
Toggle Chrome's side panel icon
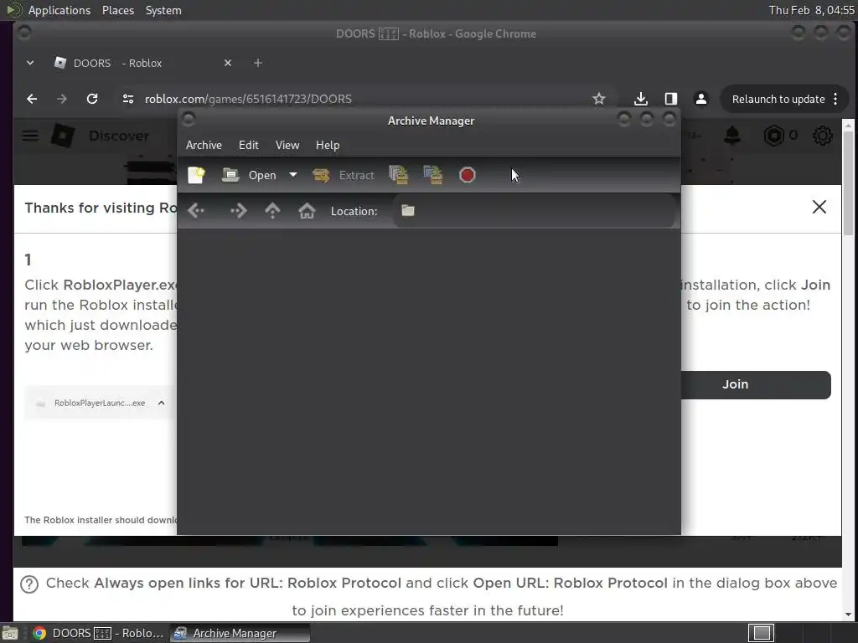(671, 99)
